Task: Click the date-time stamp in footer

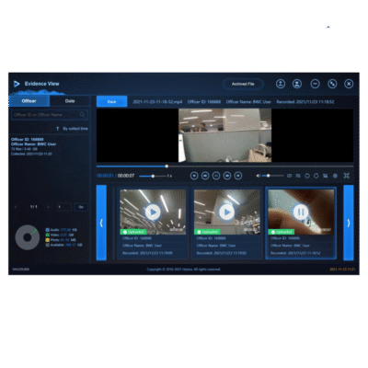Action: (x=342, y=270)
